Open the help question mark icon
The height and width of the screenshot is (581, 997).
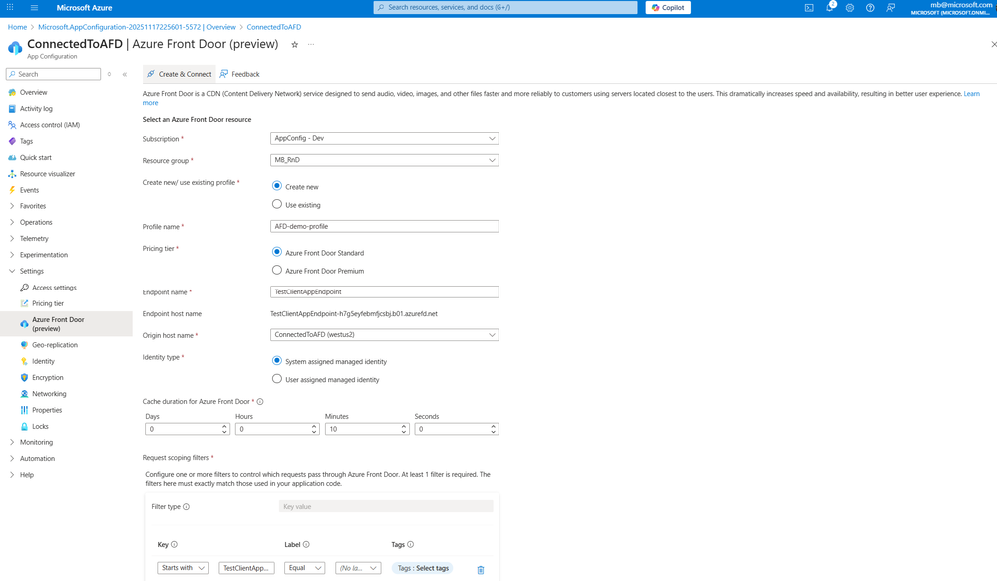[870, 8]
